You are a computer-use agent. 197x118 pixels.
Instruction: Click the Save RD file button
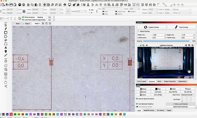click(173, 92)
